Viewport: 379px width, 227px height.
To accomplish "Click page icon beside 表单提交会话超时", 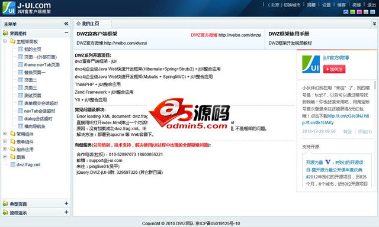I will (x=21, y=103).
